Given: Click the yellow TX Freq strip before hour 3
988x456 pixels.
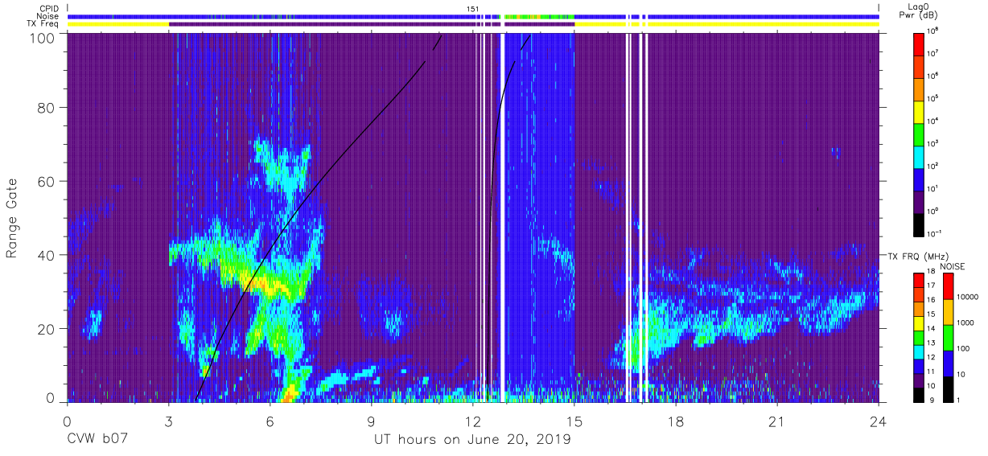Looking at the screenshot, I should click(118, 25).
